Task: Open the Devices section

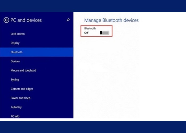Action: click(15, 61)
